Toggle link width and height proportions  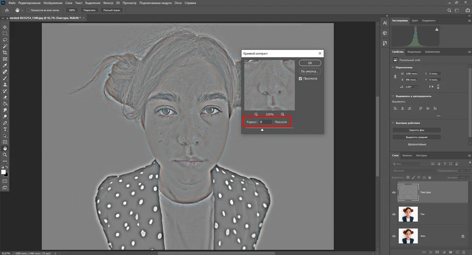coord(395,77)
